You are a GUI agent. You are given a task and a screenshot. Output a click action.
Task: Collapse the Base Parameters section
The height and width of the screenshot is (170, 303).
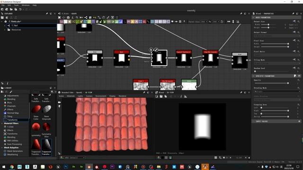[253, 17]
